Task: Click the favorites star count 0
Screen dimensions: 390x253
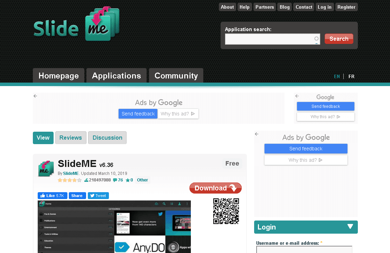Action: [x=129, y=180]
